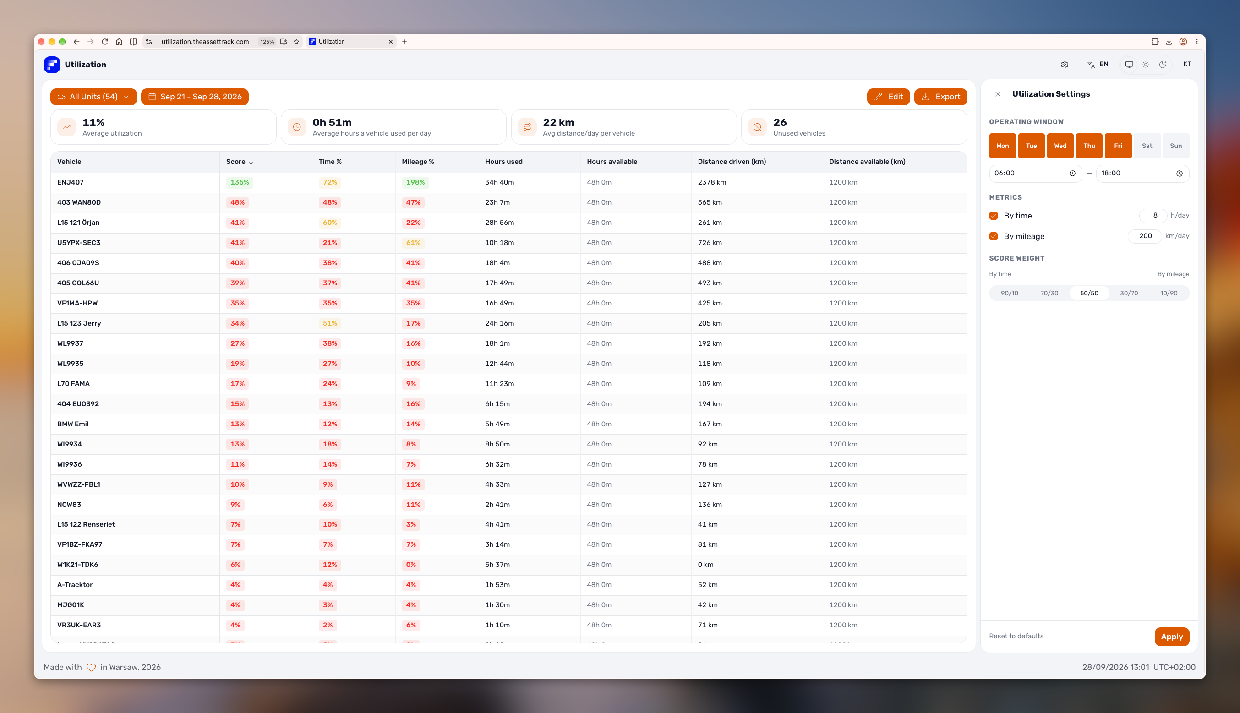Toggle Wed in operating window
Screen dimensions: 1240x713
(1060, 146)
